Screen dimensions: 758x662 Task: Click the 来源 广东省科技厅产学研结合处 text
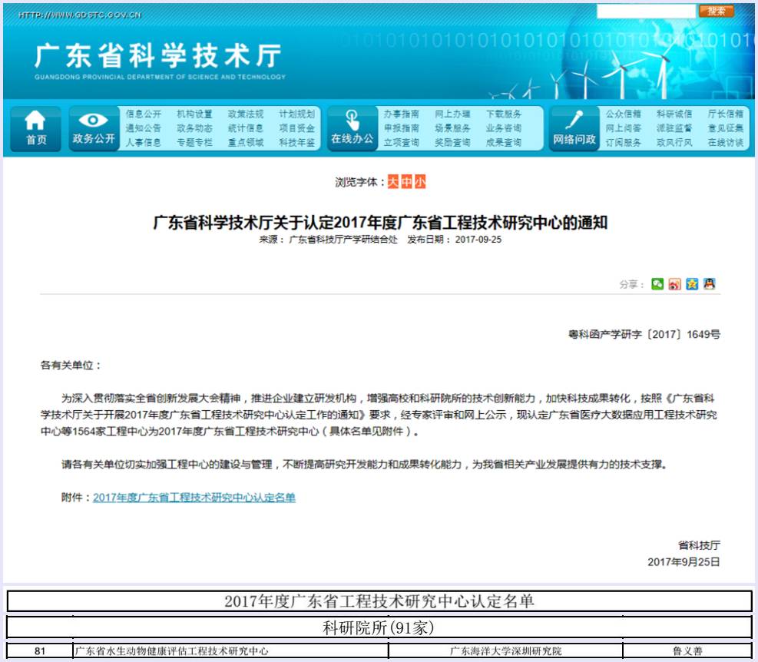[x=328, y=240]
